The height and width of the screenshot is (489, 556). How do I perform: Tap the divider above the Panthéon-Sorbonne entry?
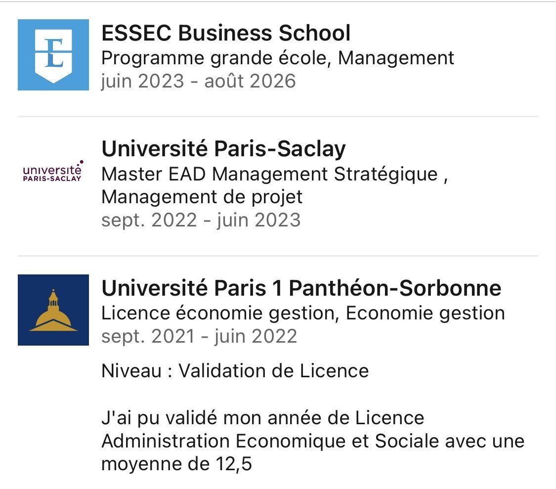pyautogui.click(x=278, y=256)
